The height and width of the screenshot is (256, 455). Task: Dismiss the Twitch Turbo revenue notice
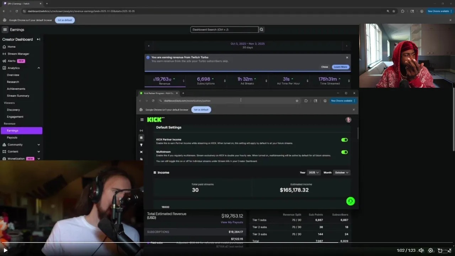[347, 57]
